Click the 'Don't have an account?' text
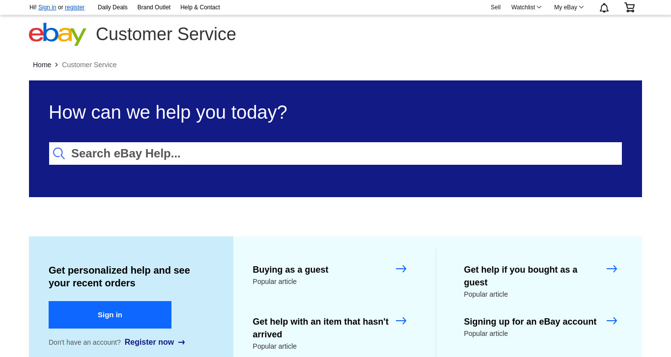The width and height of the screenshot is (671, 357). click(x=84, y=342)
